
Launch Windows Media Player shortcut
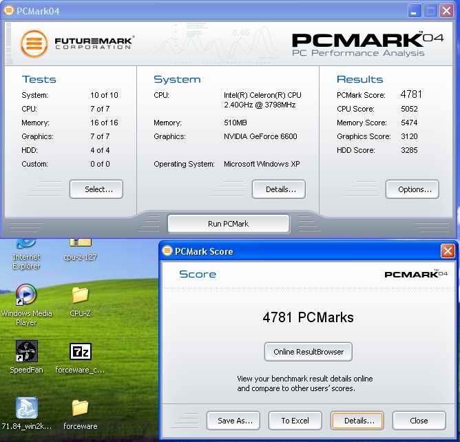pyautogui.click(x=26, y=305)
